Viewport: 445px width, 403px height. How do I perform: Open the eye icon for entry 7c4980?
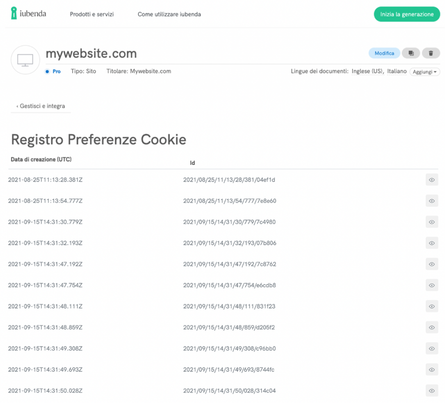pos(432,222)
